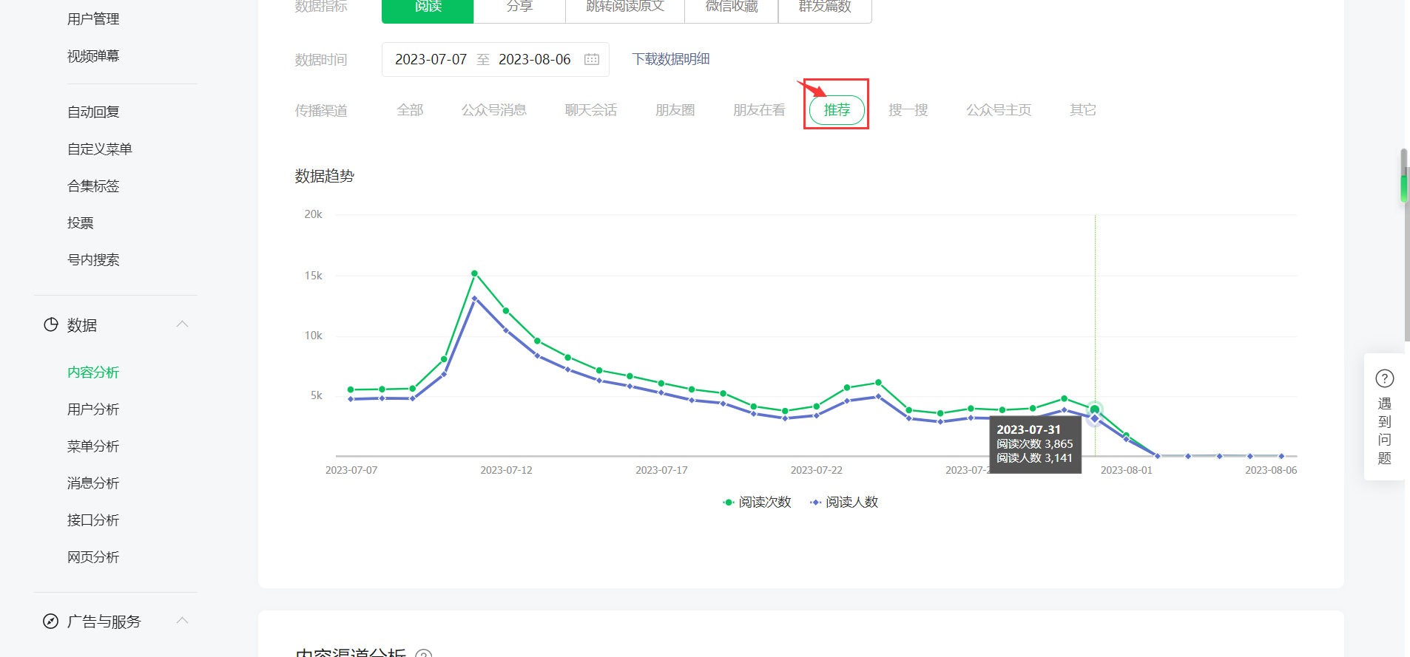1410x657 pixels.
Task: Open 自定义菜单 in sidebar
Action: 100,149
